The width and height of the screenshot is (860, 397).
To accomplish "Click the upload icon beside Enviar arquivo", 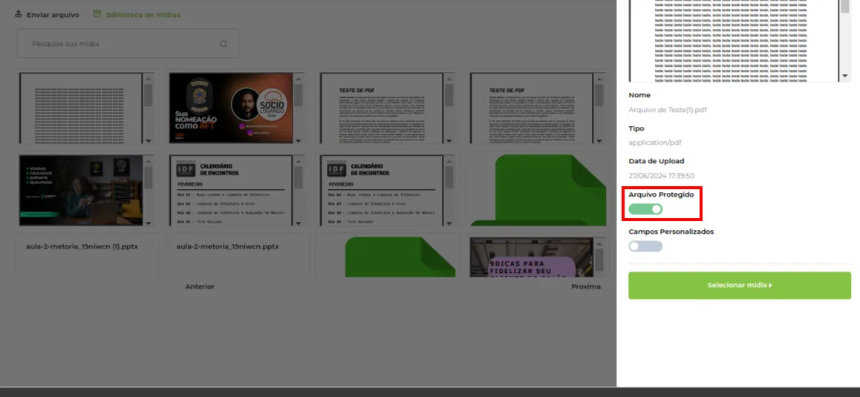I will [x=18, y=13].
